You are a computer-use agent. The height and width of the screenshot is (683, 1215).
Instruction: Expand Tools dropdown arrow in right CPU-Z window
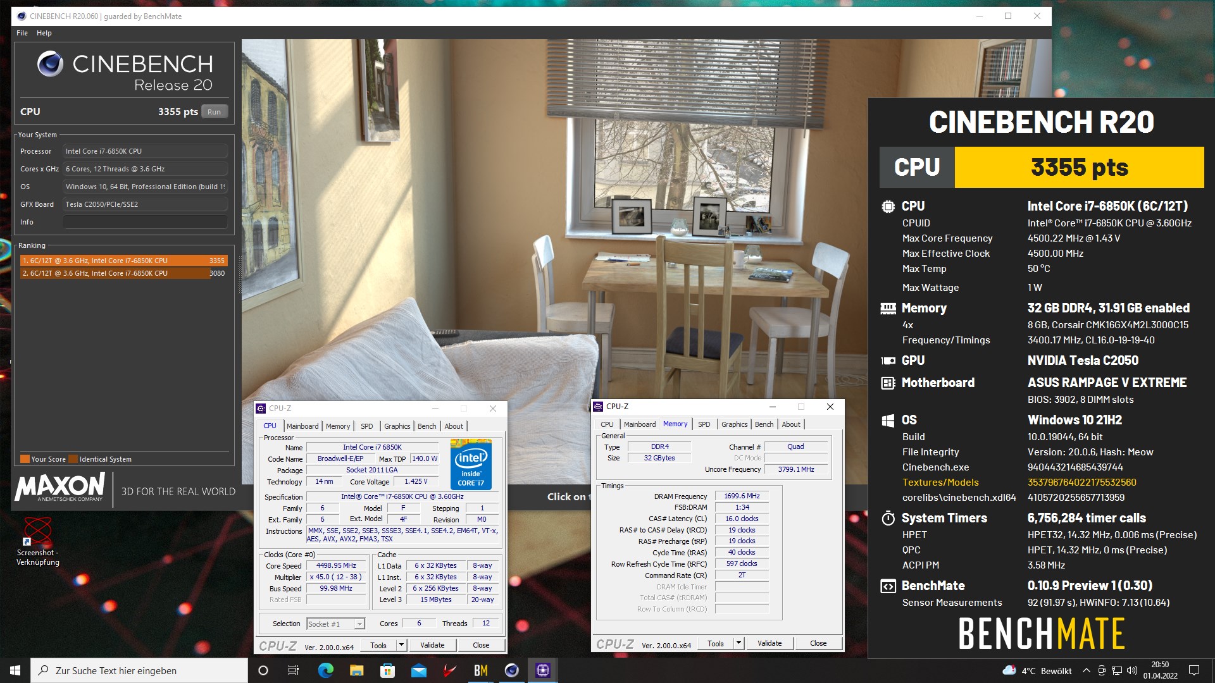point(738,643)
